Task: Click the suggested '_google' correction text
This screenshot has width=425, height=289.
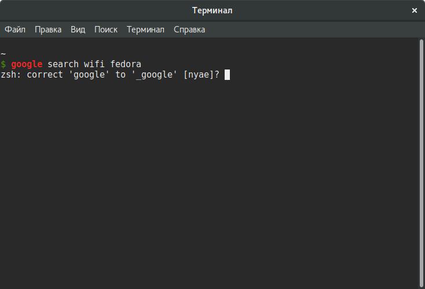Action: [155, 74]
